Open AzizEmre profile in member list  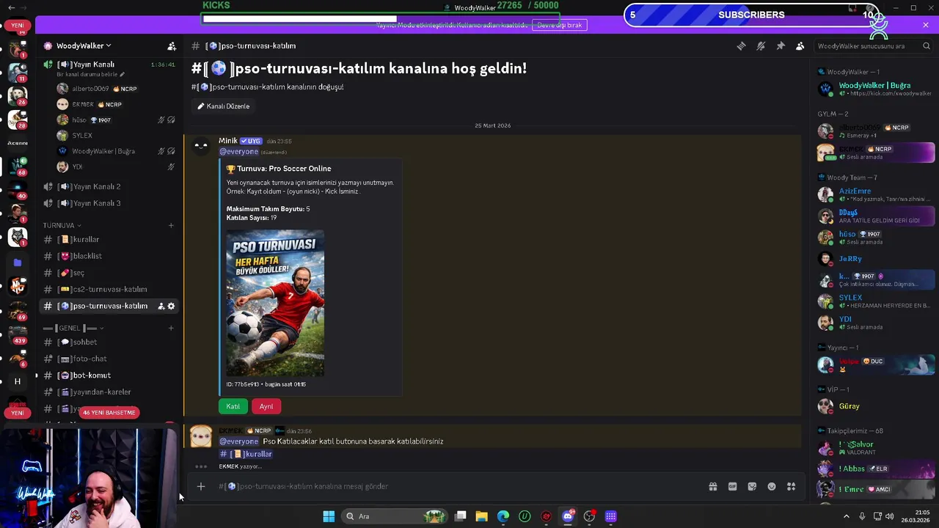tap(876, 194)
